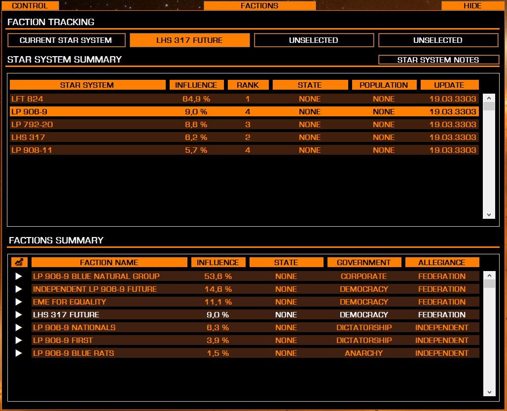Click star system list scroll down arrow

[x=489, y=214]
